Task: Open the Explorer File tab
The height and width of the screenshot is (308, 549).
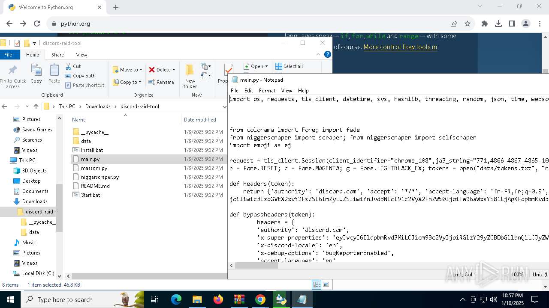Action: coord(8,55)
